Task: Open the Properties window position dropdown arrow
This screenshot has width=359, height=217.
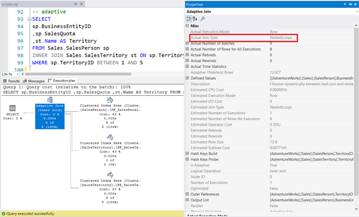Action: 345,4
